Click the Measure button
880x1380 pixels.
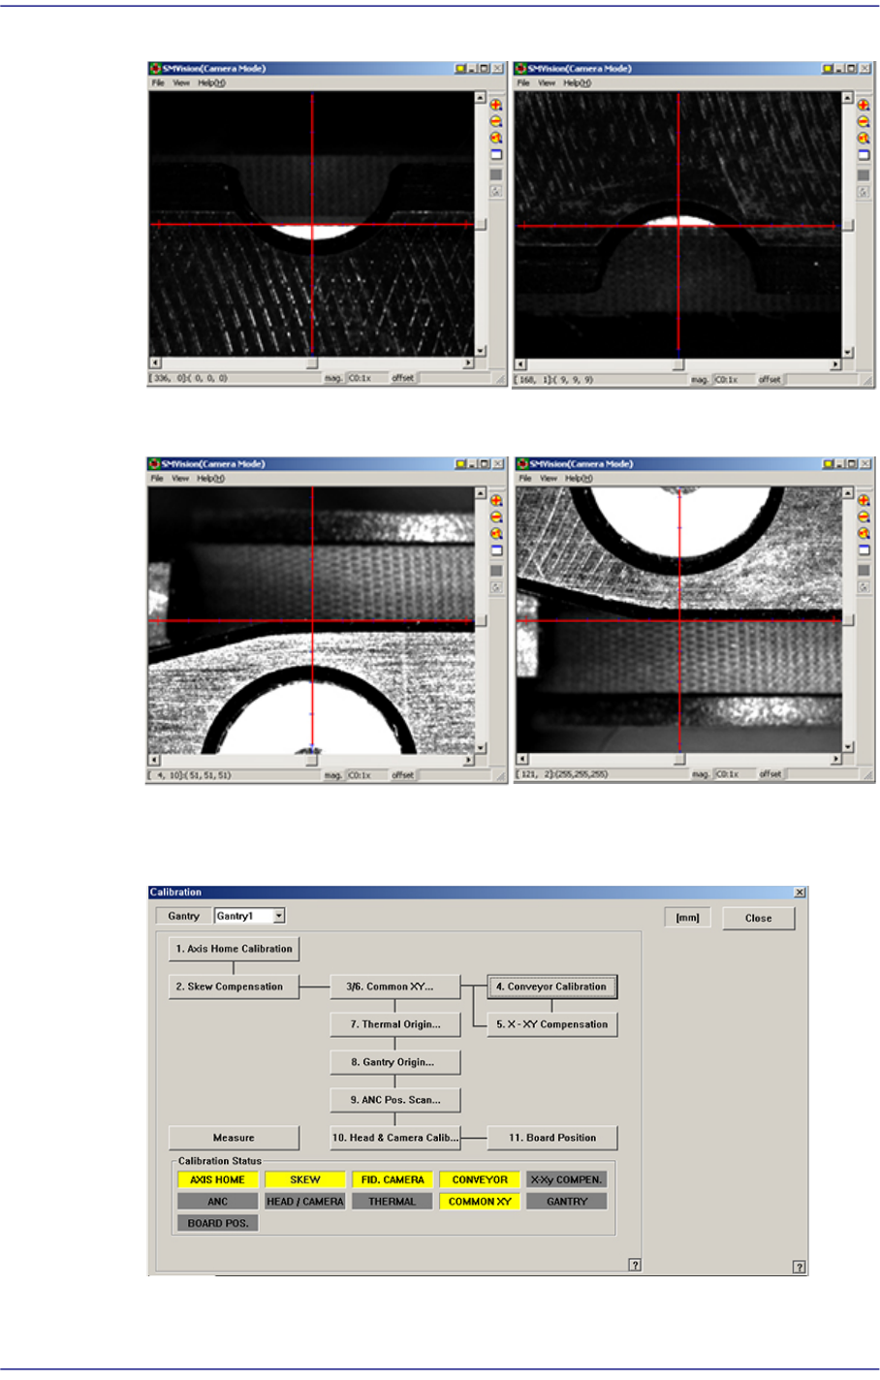234,1138
